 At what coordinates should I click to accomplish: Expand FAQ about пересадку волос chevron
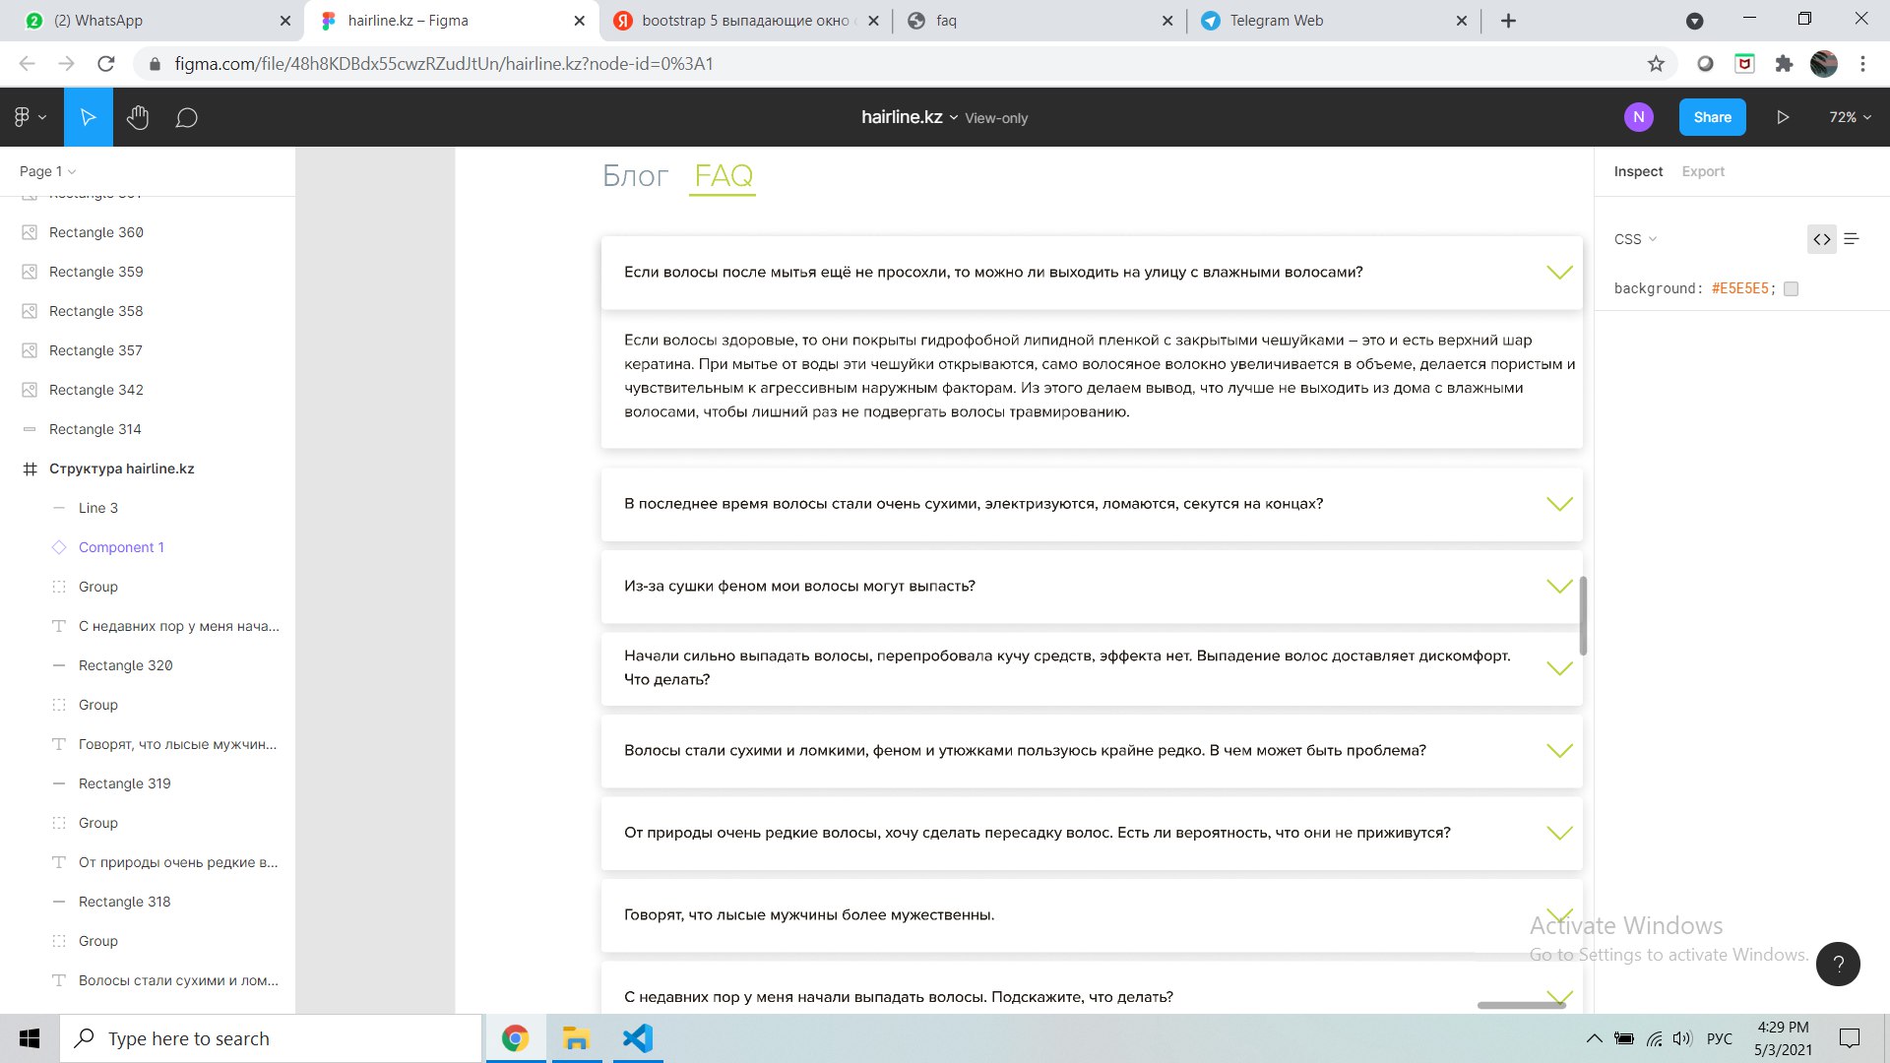click(x=1559, y=834)
